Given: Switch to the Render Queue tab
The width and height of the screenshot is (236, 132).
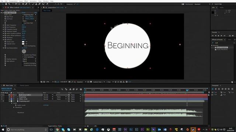Looking at the screenshot, I should point(24,85).
